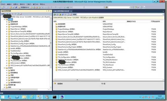Expand the 数据库快照 tree node
The image size is (167, 101).
coord(7,24)
